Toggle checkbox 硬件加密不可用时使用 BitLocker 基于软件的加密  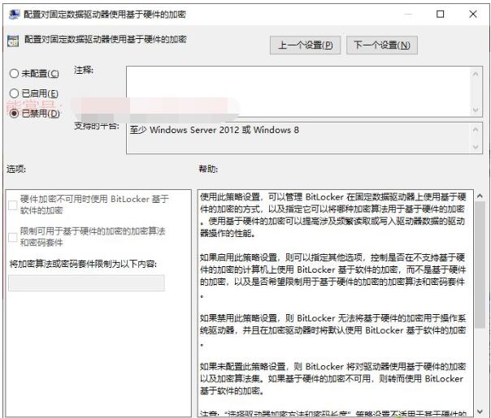coord(13,205)
